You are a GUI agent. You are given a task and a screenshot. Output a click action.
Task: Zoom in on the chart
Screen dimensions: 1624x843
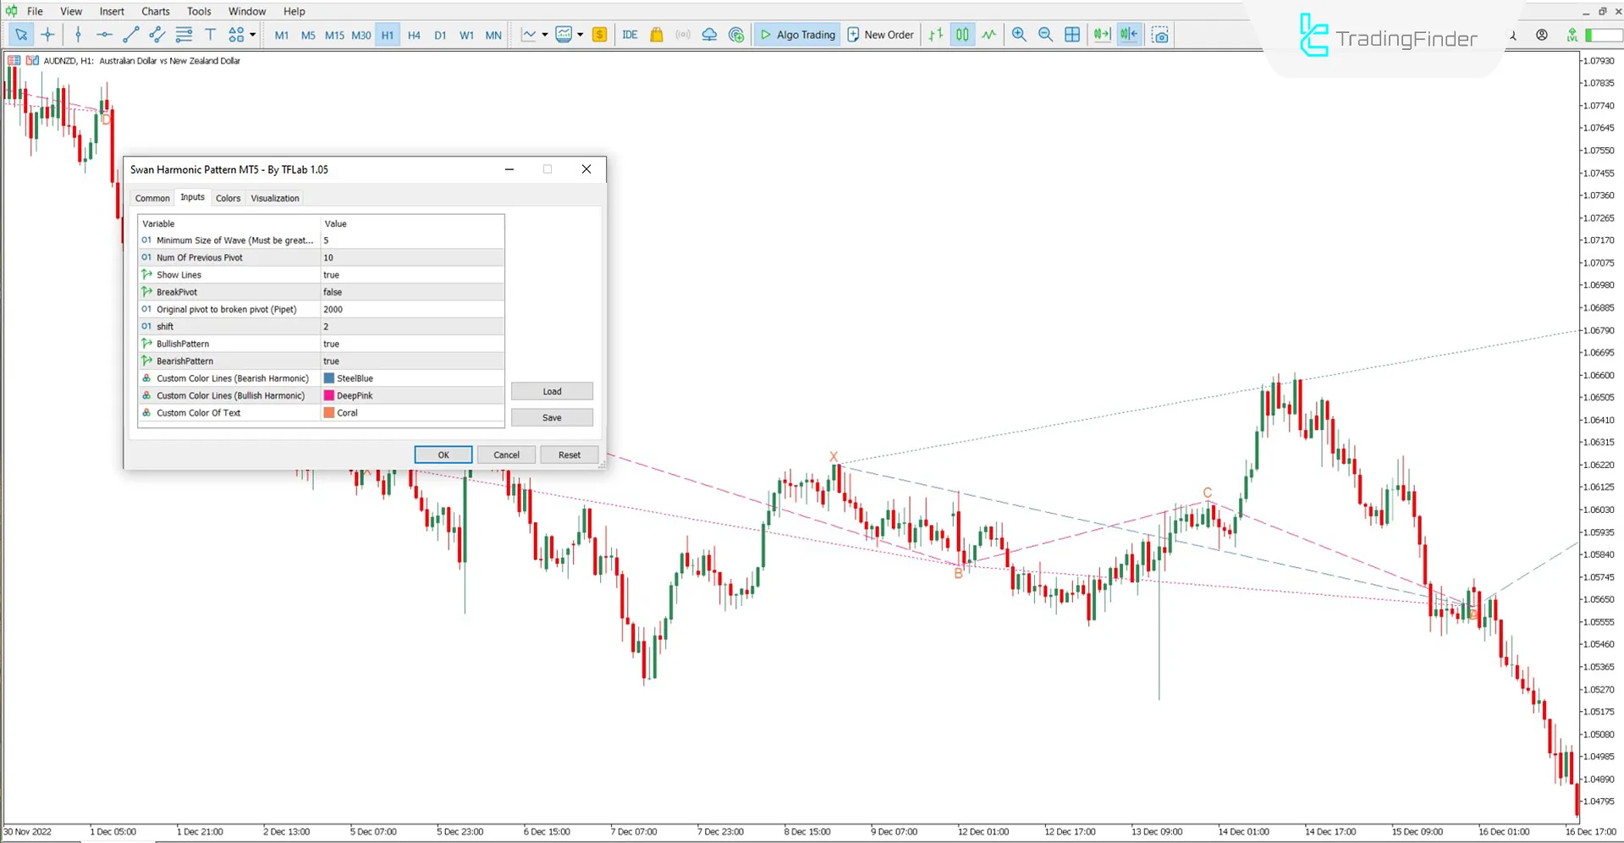[1019, 35]
